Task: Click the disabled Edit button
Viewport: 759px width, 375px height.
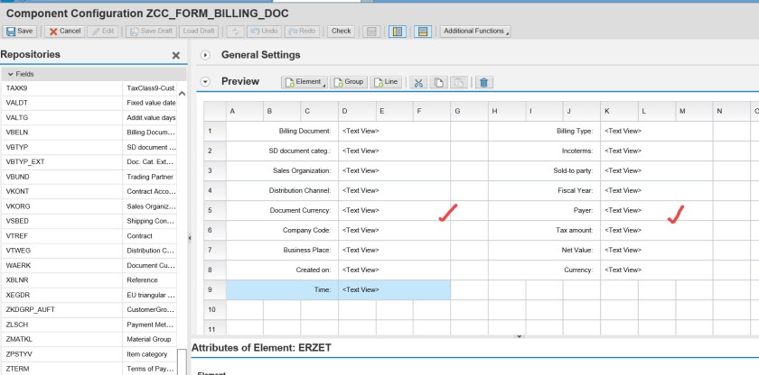Action: pyautogui.click(x=103, y=31)
